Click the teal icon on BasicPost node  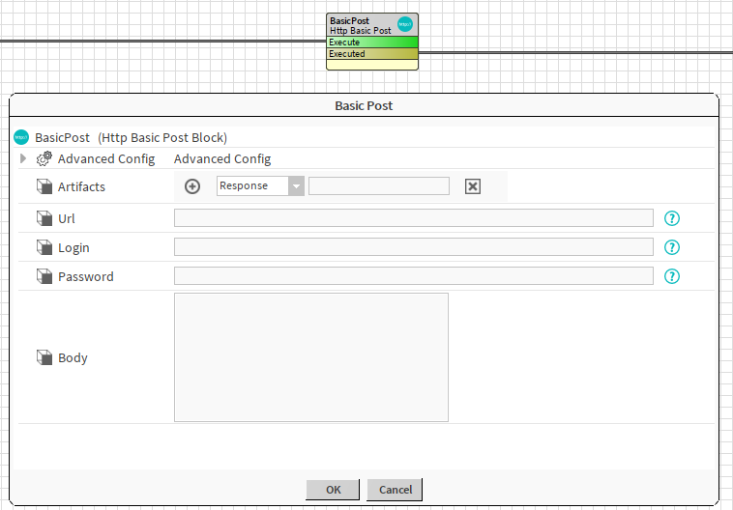point(405,26)
